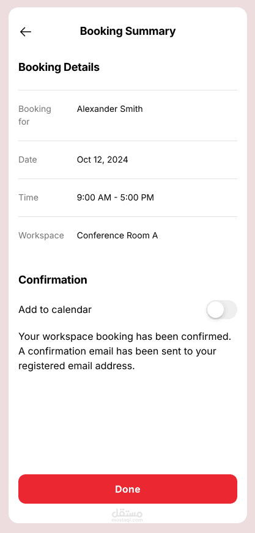Viewport: 255px width, 533px height.
Task: Click the 'Your workspace booking has been confirmed' sentence
Action: click(x=125, y=337)
